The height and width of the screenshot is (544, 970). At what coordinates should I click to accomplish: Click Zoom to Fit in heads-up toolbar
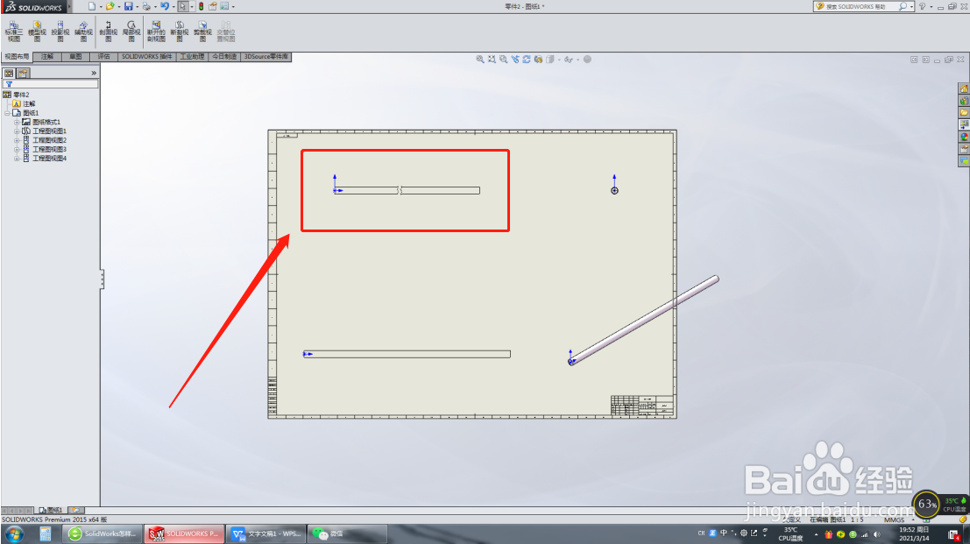point(480,60)
